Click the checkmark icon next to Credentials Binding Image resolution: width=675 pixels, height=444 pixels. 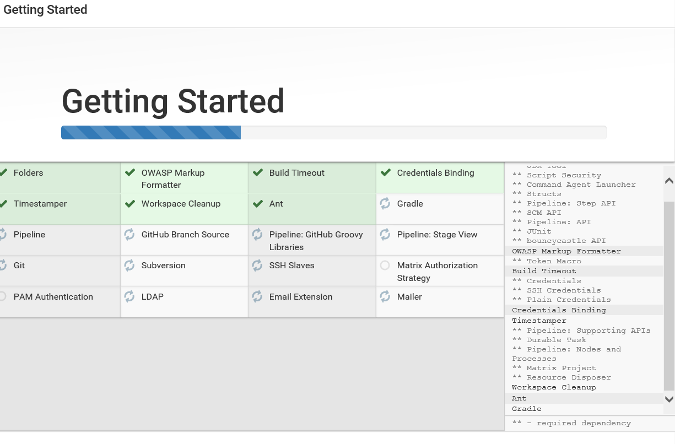point(386,172)
